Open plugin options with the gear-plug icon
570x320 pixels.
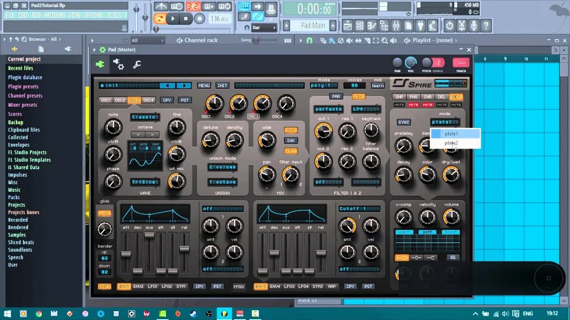coord(118,64)
